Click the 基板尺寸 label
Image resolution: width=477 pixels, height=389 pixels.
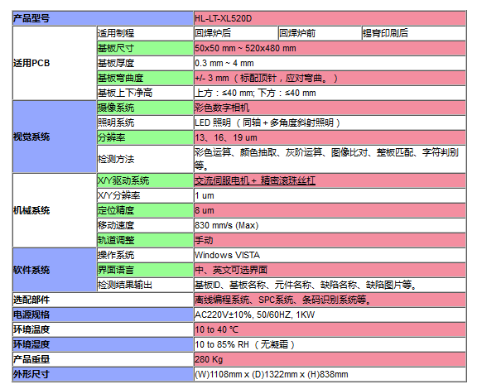coord(145,48)
